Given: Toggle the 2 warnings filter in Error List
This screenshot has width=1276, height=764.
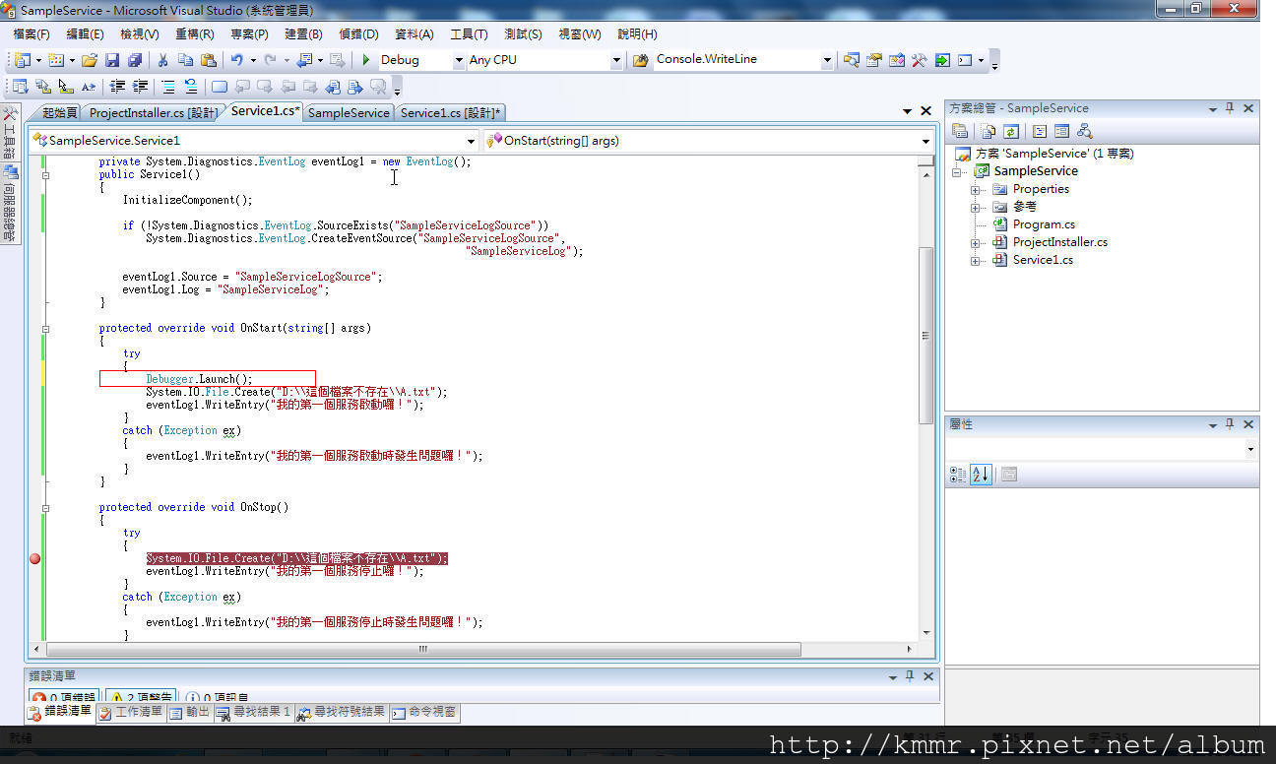Looking at the screenshot, I should (x=141, y=697).
